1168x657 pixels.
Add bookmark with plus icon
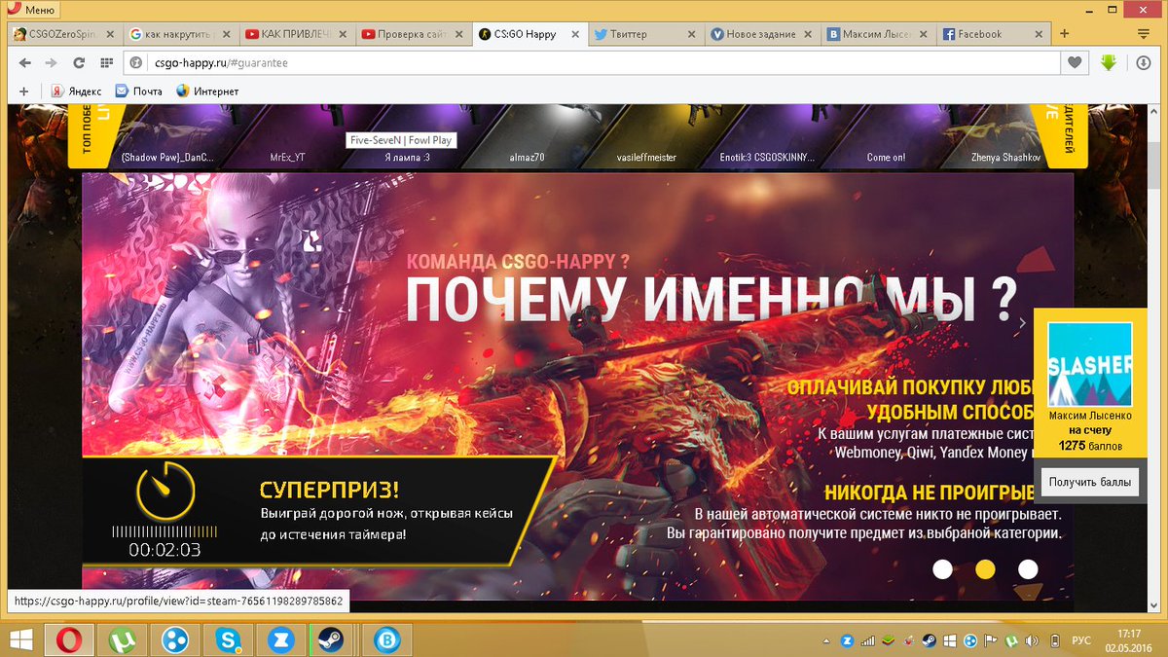(x=24, y=91)
